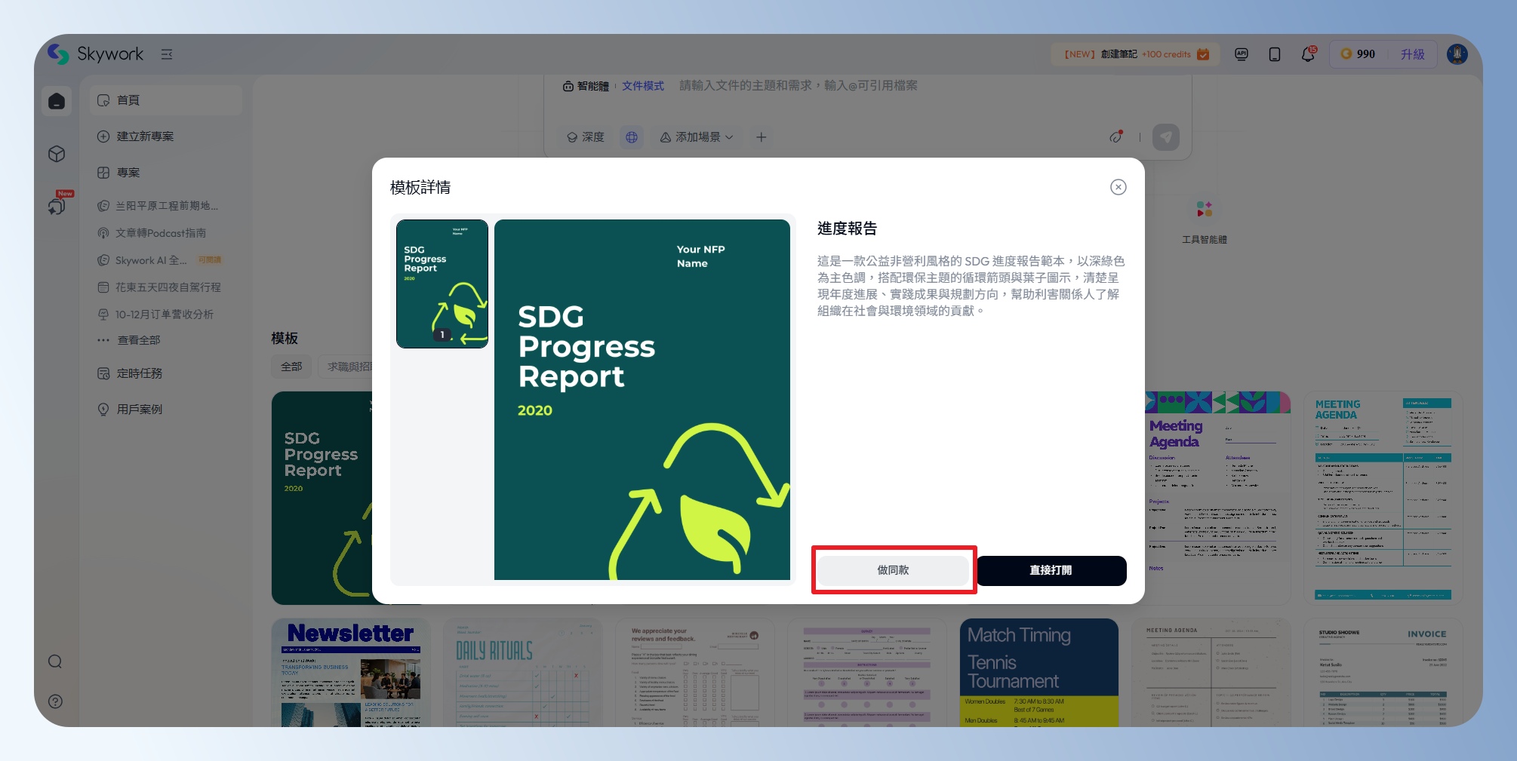Click the 直接打開 button
This screenshot has height=761, width=1517.
point(1051,570)
